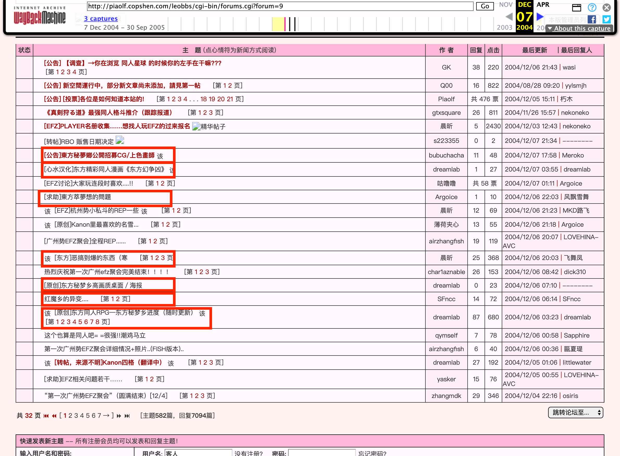
Task: Click the 精华帖子 featured post image icon
Action: (x=196, y=126)
